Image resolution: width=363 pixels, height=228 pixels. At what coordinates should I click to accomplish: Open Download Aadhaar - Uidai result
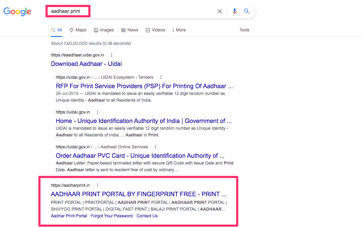86,64
